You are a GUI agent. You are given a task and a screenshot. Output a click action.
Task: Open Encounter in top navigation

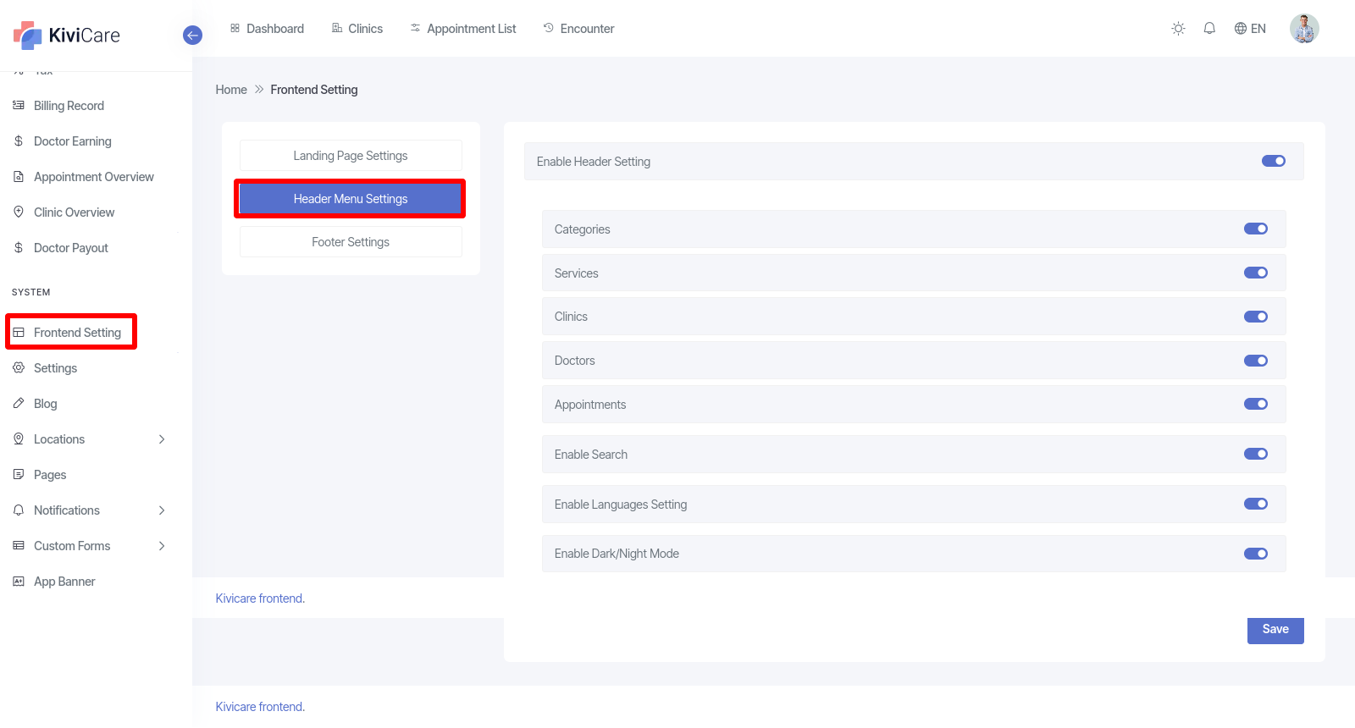588,29
